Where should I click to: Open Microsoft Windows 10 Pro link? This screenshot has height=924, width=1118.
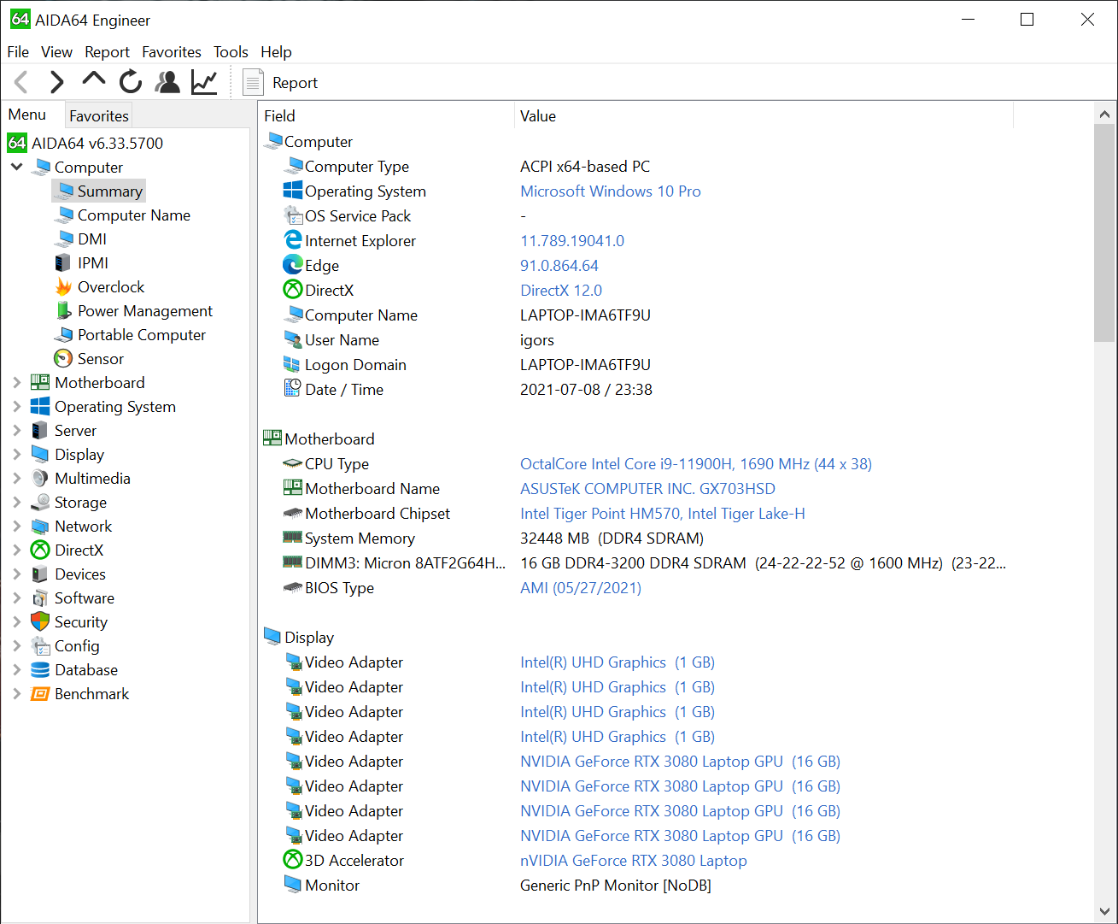pyautogui.click(x=611, y=191)
